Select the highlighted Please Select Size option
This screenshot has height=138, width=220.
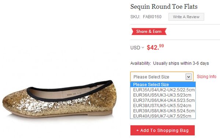click(x=163, y=84)
